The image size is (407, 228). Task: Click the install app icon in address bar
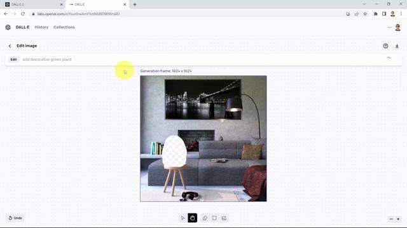coord(348,14)
